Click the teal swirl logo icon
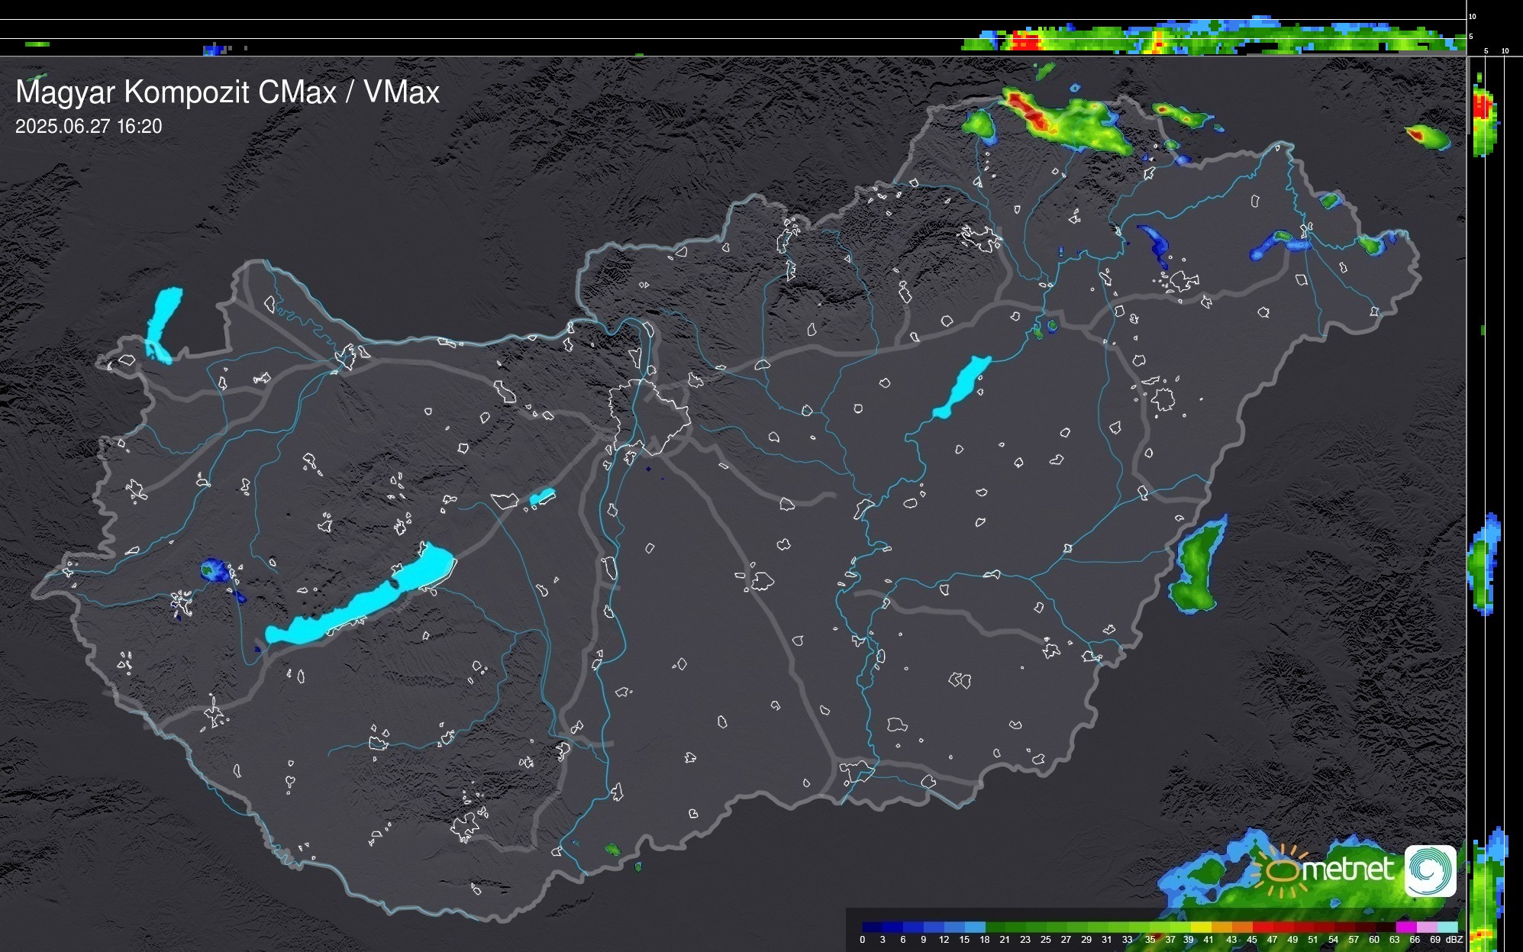Viewport: 1523px width, 952px height. pyautogui.click(x=1430, y=870)
